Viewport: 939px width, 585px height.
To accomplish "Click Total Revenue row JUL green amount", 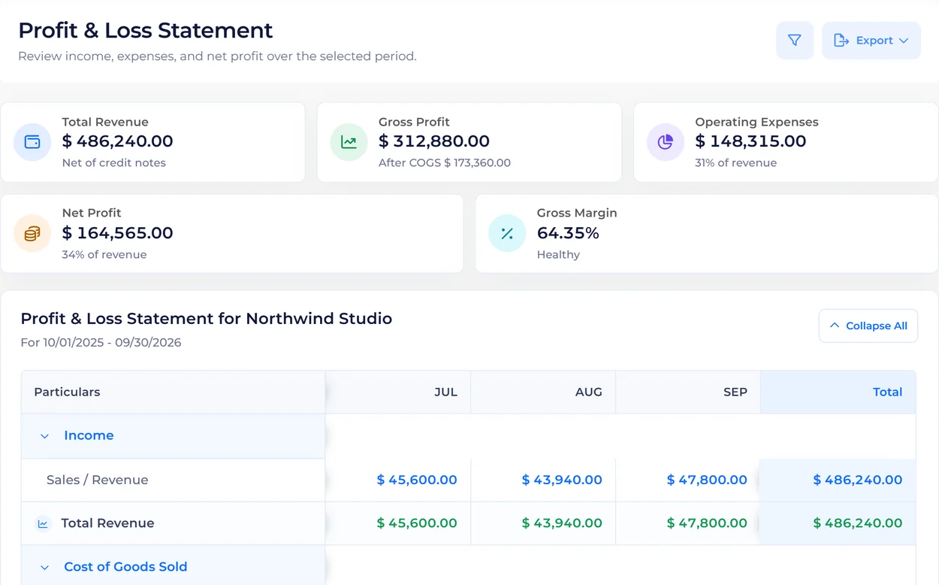I will pos(417,523).
